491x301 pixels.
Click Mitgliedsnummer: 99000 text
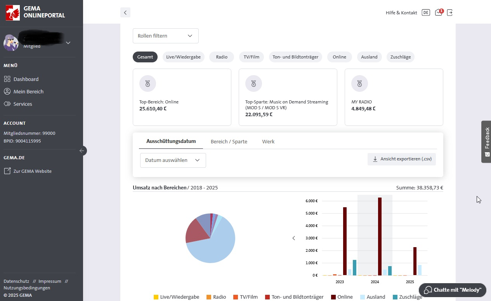[x=29, y=133]
